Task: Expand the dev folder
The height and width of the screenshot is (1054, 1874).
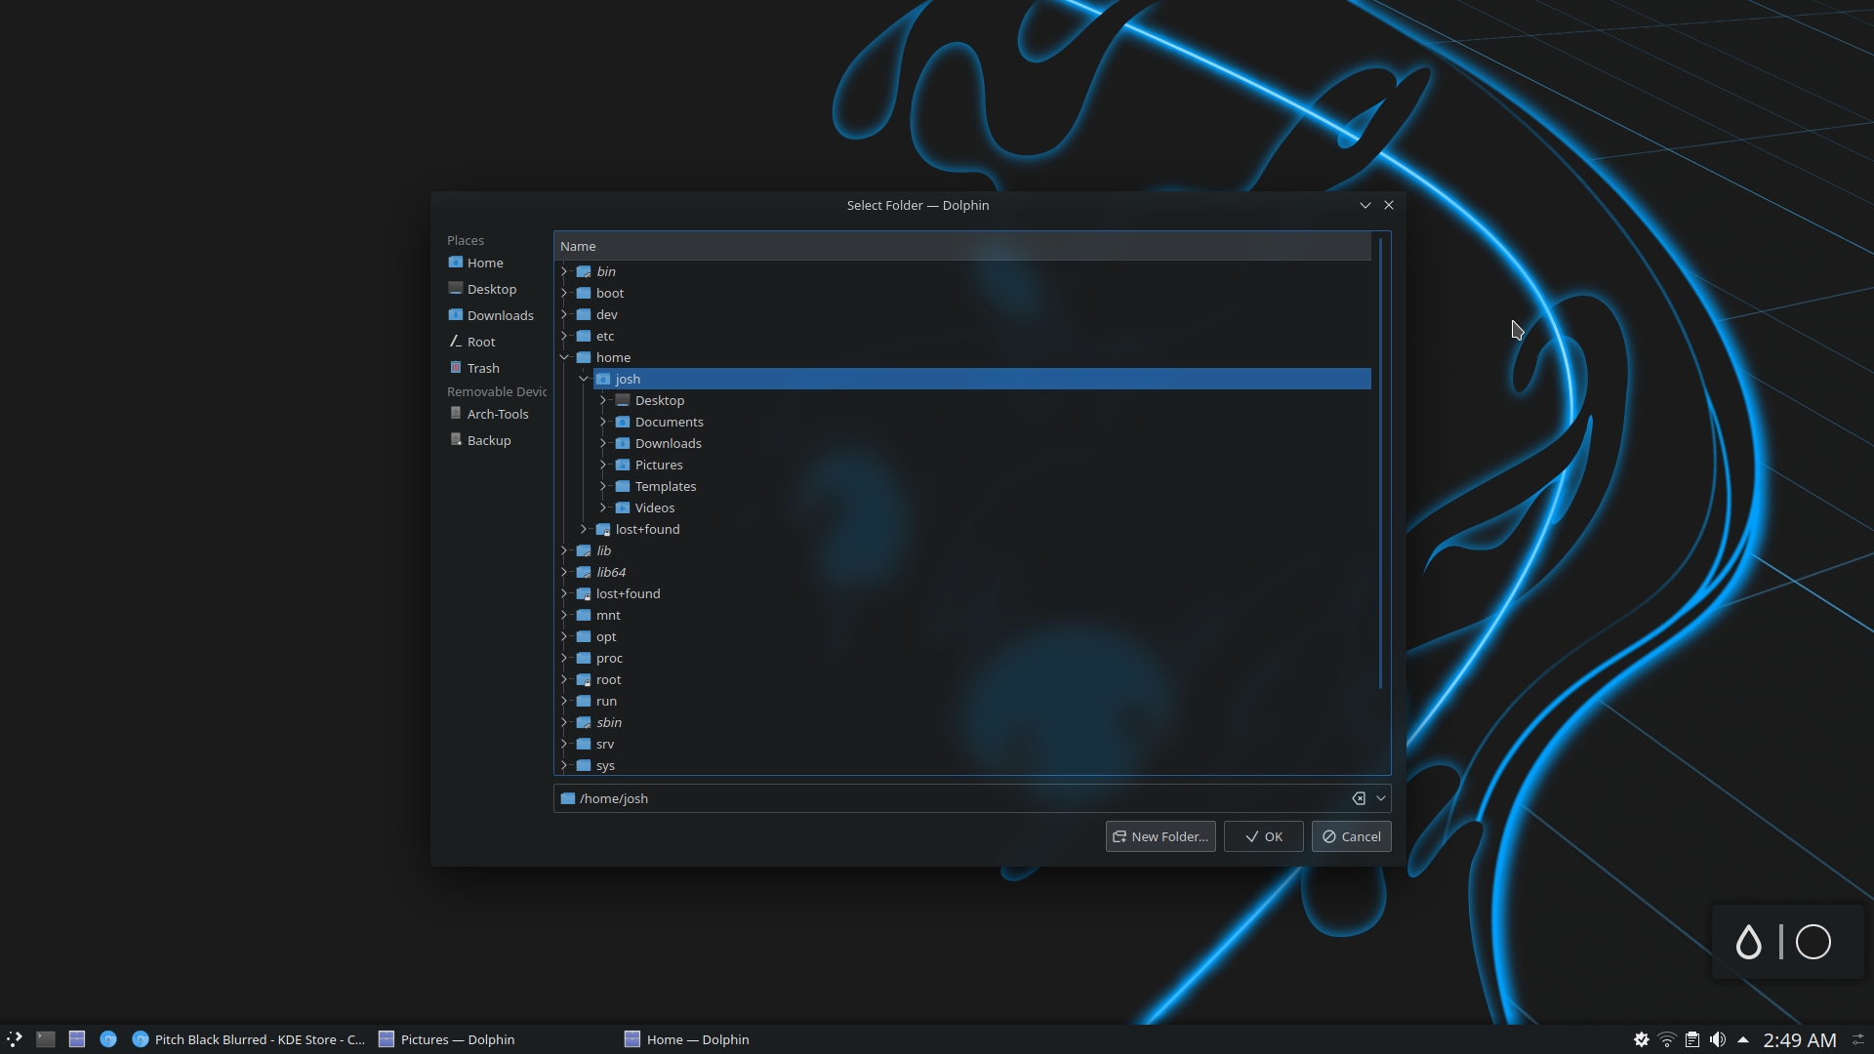Action: [564, 314]
